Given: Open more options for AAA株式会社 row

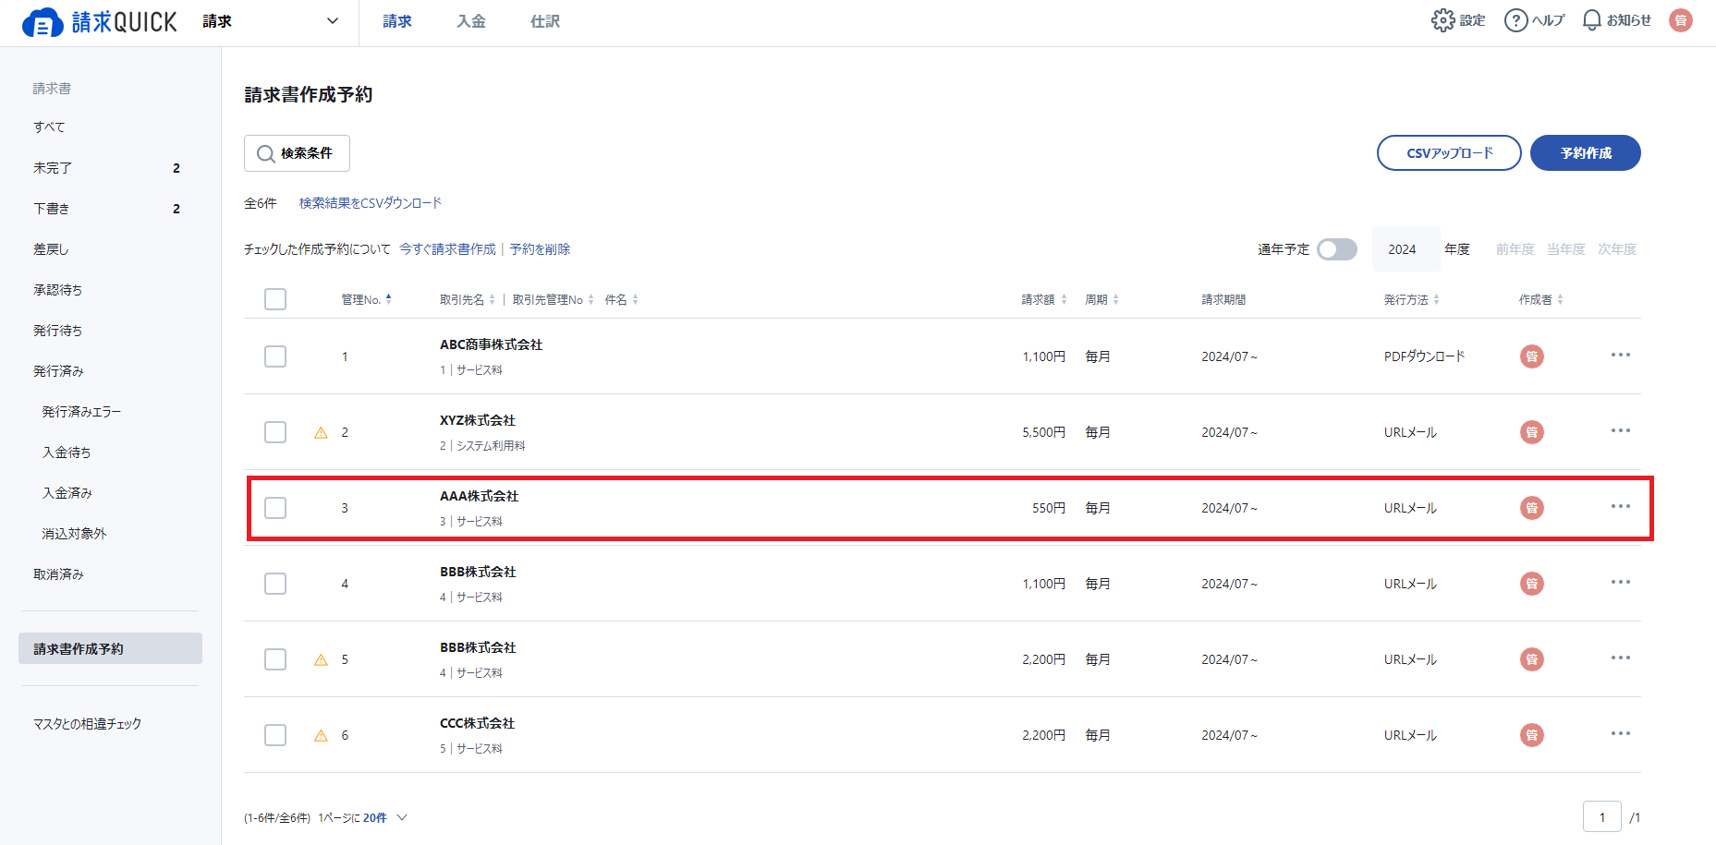Looking at the screenshot, I should click(x=1621, y=506).
